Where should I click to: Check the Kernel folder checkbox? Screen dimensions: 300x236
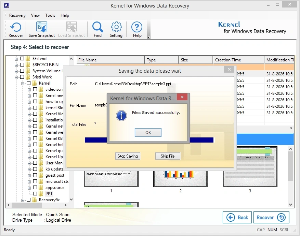pos(29,83)
